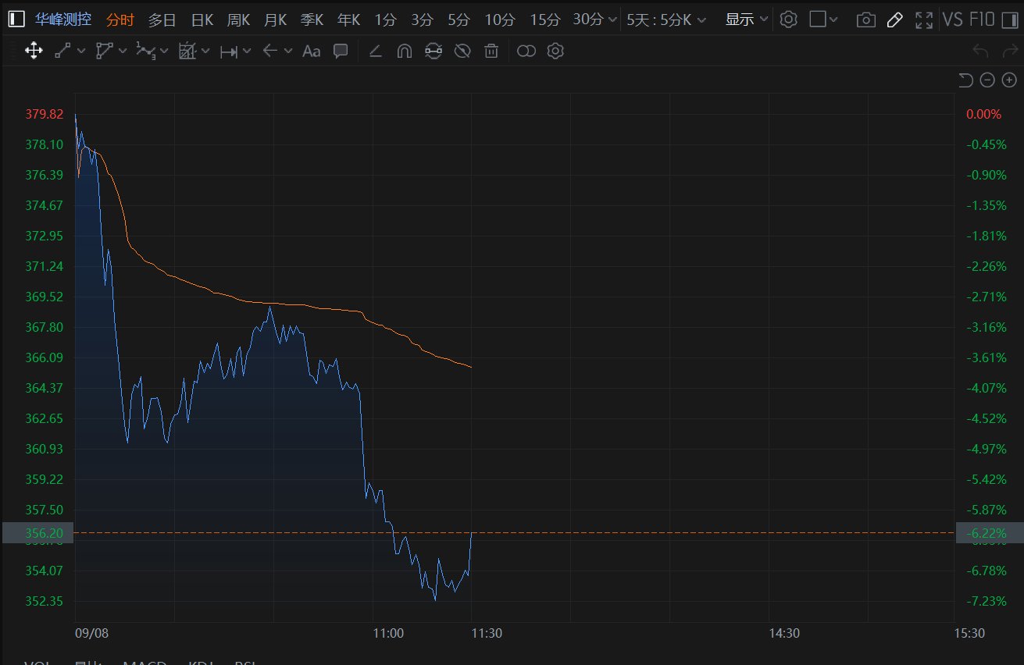Switch to the 多日 tab
1024x665 pixels.
162,20
